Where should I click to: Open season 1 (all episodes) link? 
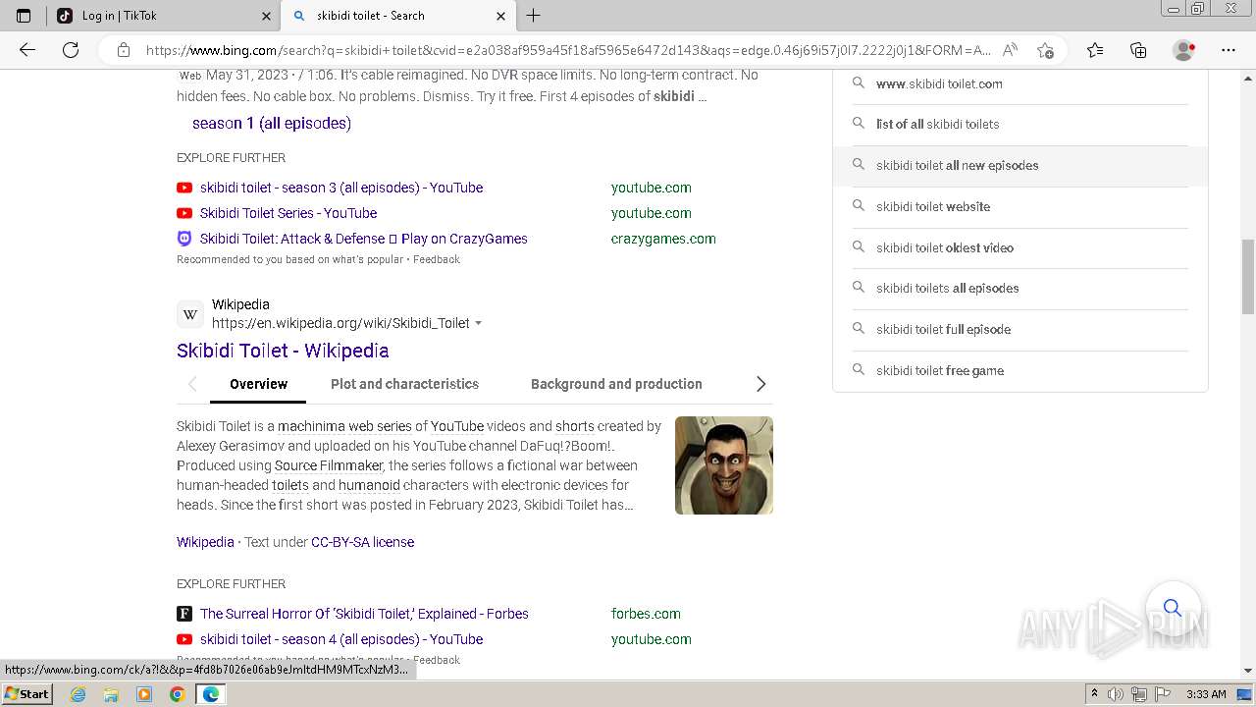272,124
